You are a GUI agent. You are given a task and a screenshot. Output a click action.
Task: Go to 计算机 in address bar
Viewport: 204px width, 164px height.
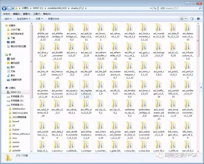click(25, 8)
